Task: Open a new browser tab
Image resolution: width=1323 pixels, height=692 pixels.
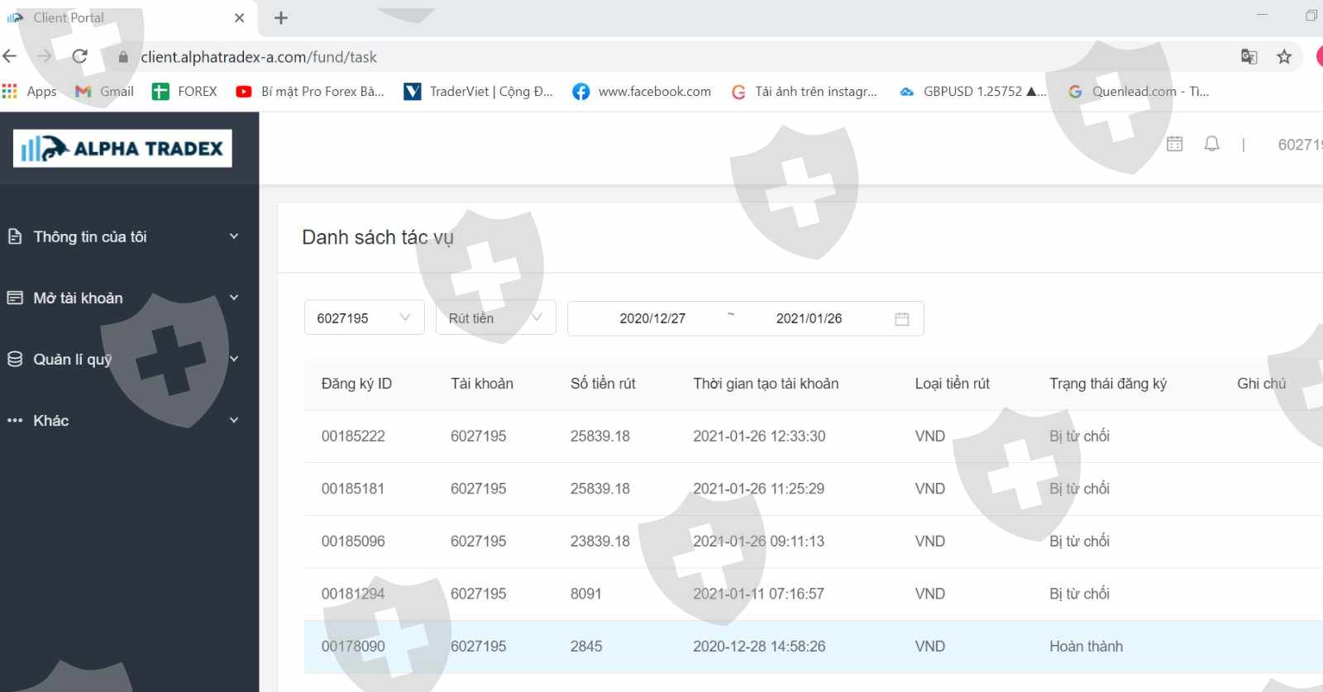Action: pyautogui.click(x=281, y=18)
